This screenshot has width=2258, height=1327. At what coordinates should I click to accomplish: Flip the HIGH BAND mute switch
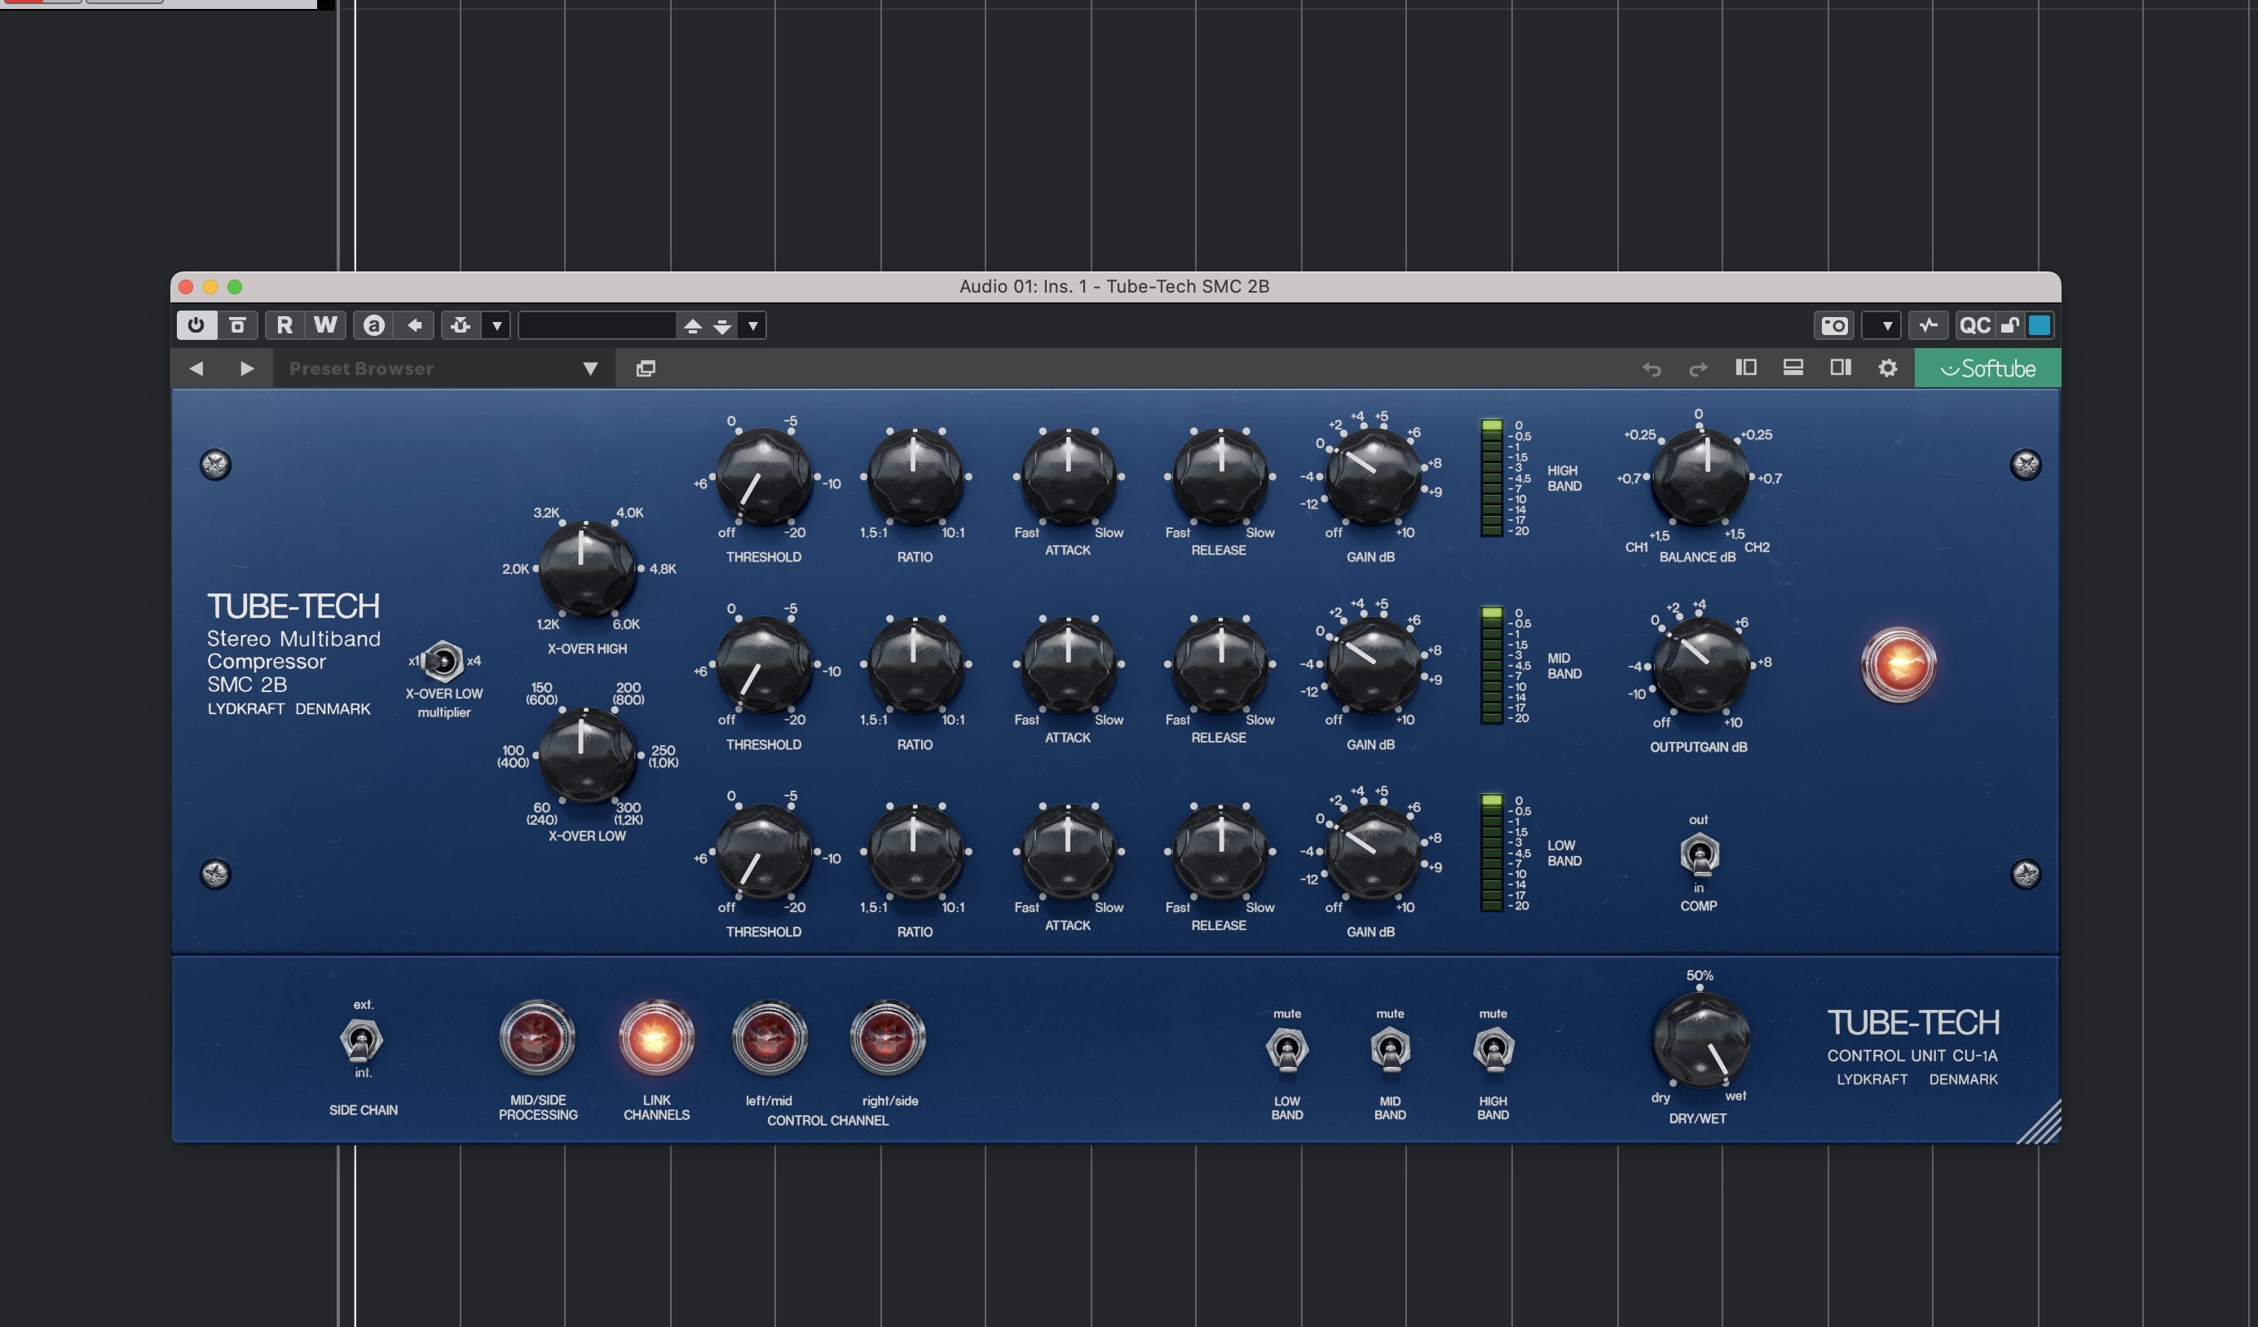(x=1493, y=1049)
